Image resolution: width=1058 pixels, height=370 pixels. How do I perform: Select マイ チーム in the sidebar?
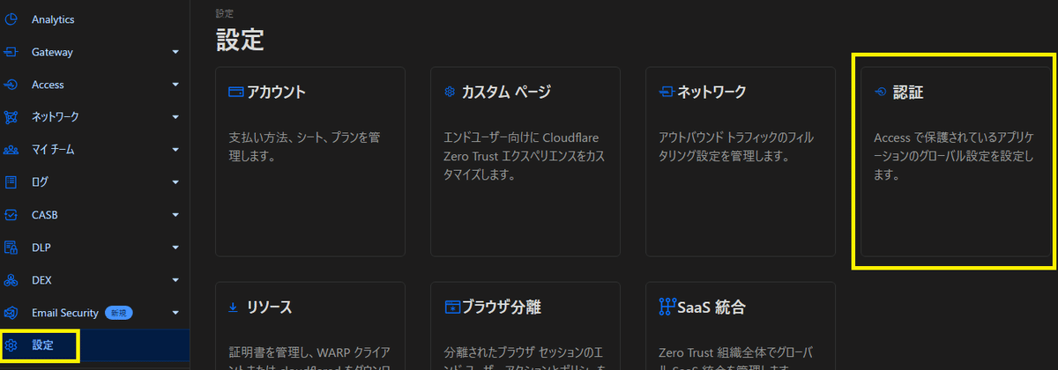coord(94,150)
